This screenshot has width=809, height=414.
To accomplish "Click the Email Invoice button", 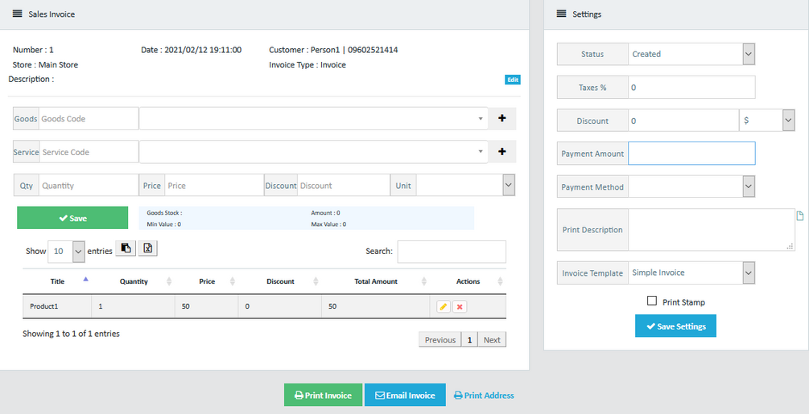I will coord(405,395).
